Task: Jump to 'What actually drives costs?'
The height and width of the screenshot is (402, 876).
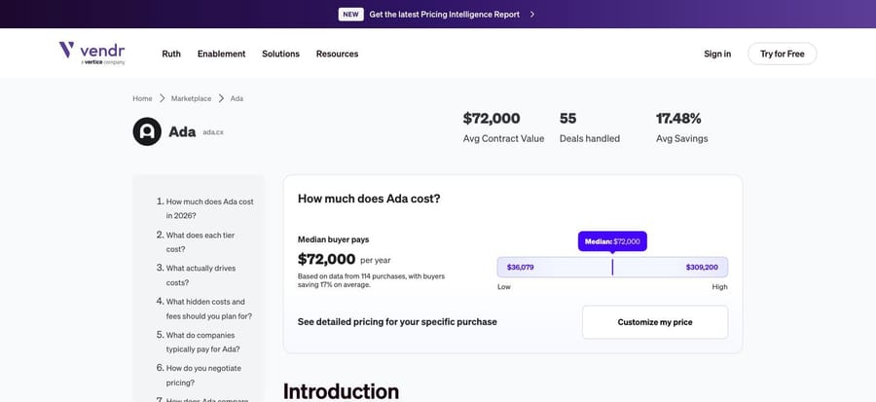Action: [x=201, y=275]
